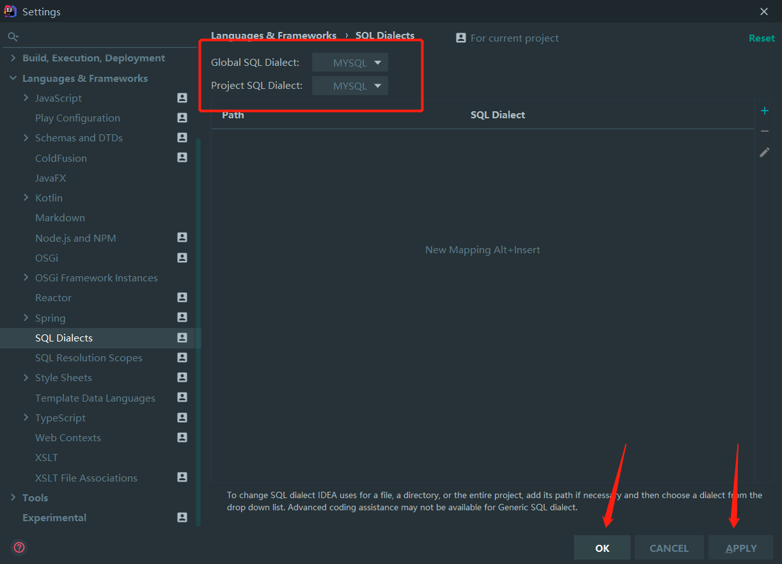The height and width of the screenshot is (564, 782).
Task: Click the edit mapping pencil icon
Action: tap(764, 152)
